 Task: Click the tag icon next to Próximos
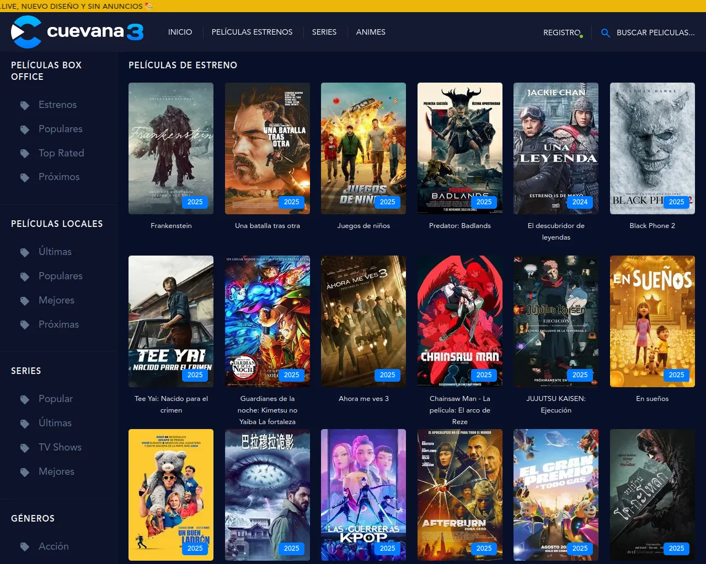pyautogui.click(x=25, y=177)
